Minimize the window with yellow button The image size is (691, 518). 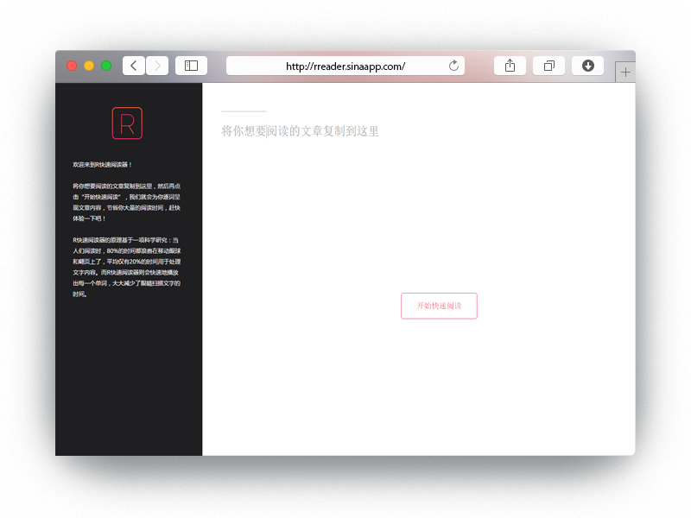click(x=89, y=66)
